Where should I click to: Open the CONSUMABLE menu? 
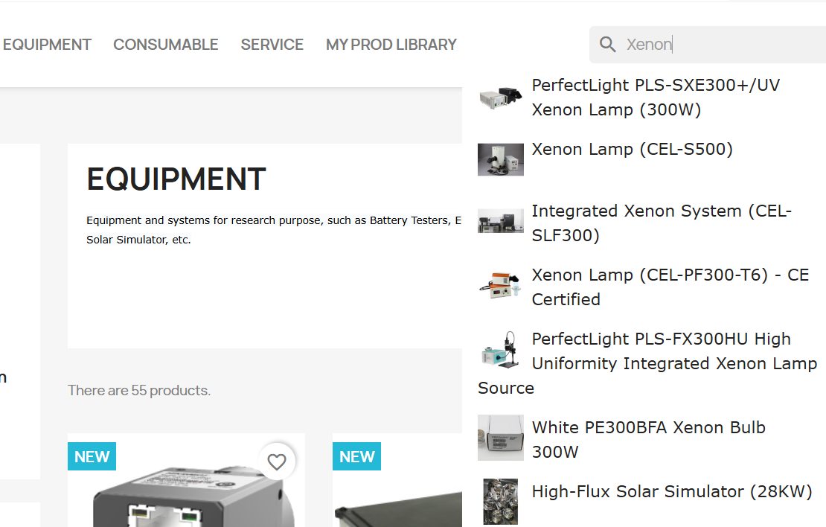tap(165, 45)
